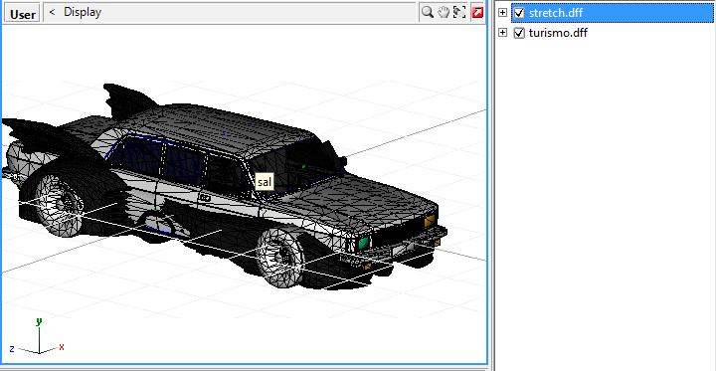716x371 pixels.
Task: Select the magnifier zoom tool
Action: 427,12
